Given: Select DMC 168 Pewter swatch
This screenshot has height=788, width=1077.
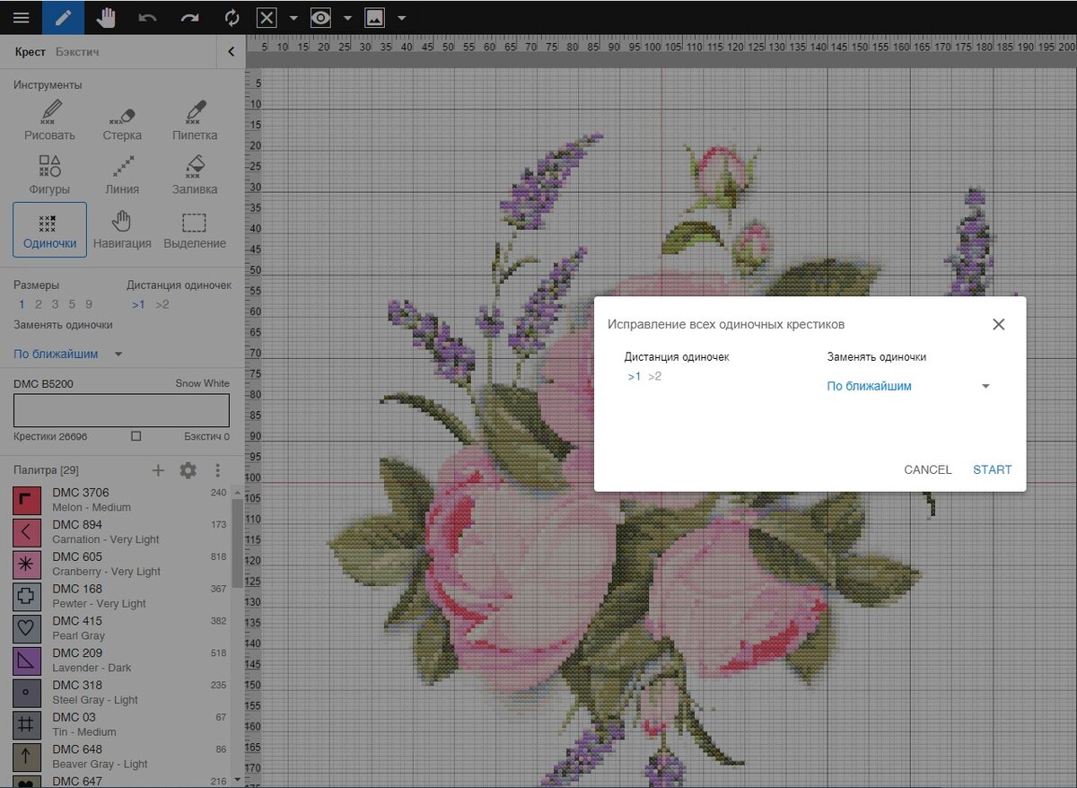Looking at the screenshot, I should pos(26,596).
